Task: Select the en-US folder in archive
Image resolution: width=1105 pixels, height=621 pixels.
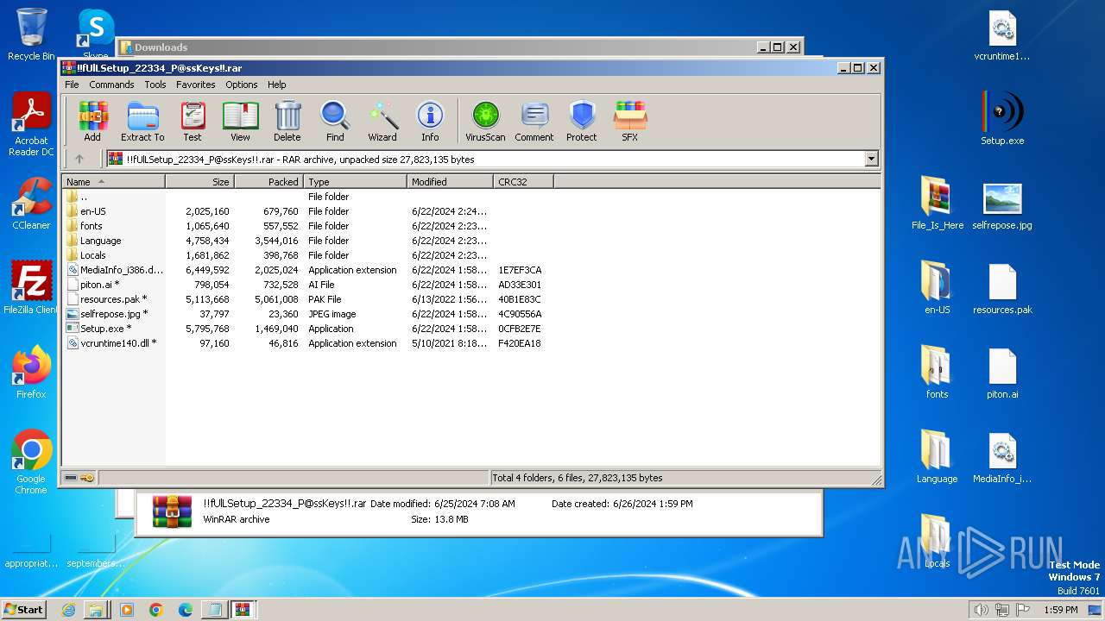Action: tap(306, 211)
